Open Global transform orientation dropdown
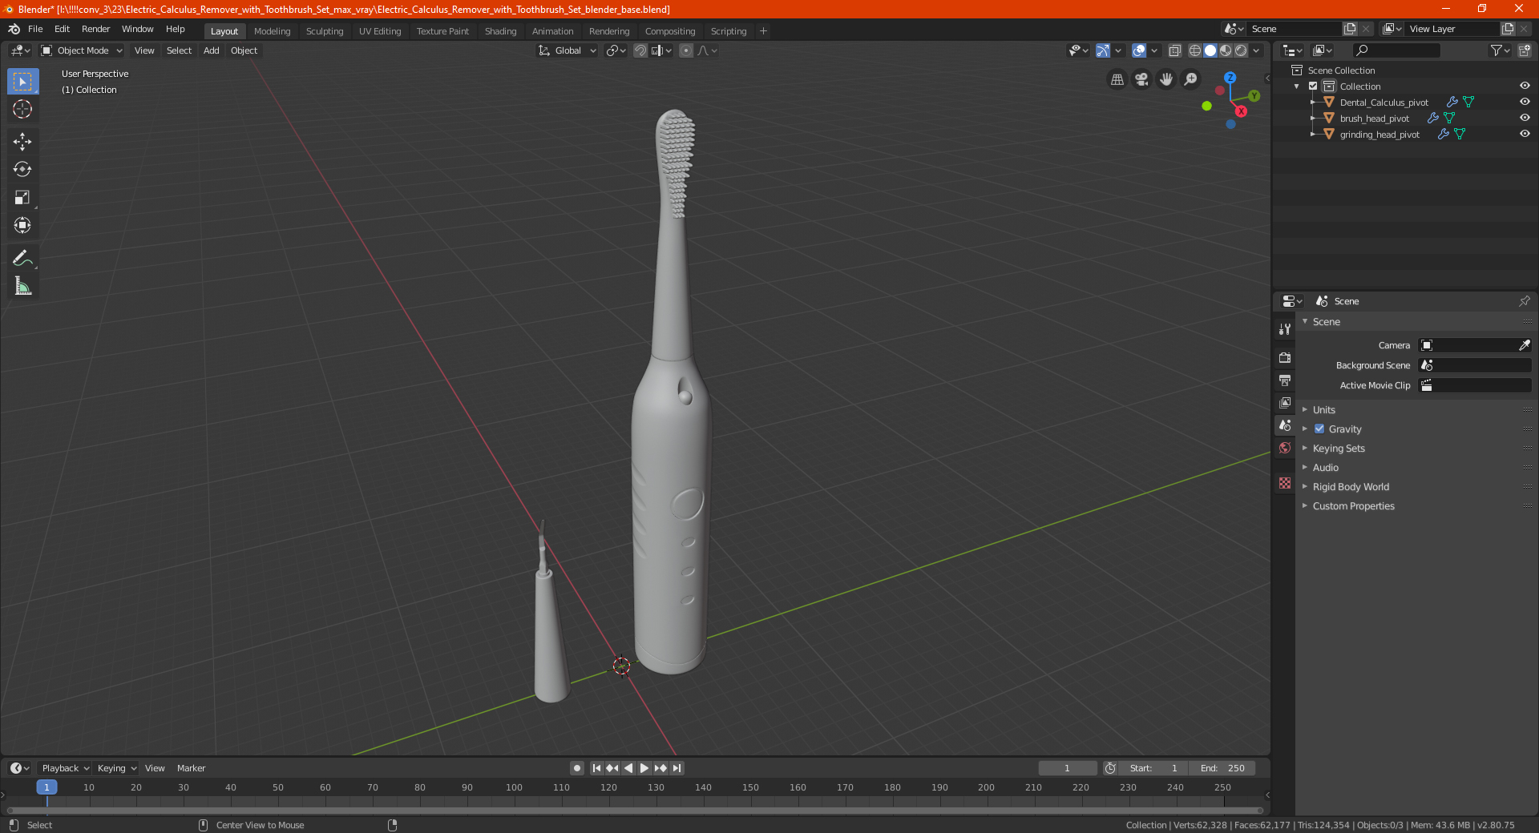This screenshot has width=1539, height=833. coord(568,50)
